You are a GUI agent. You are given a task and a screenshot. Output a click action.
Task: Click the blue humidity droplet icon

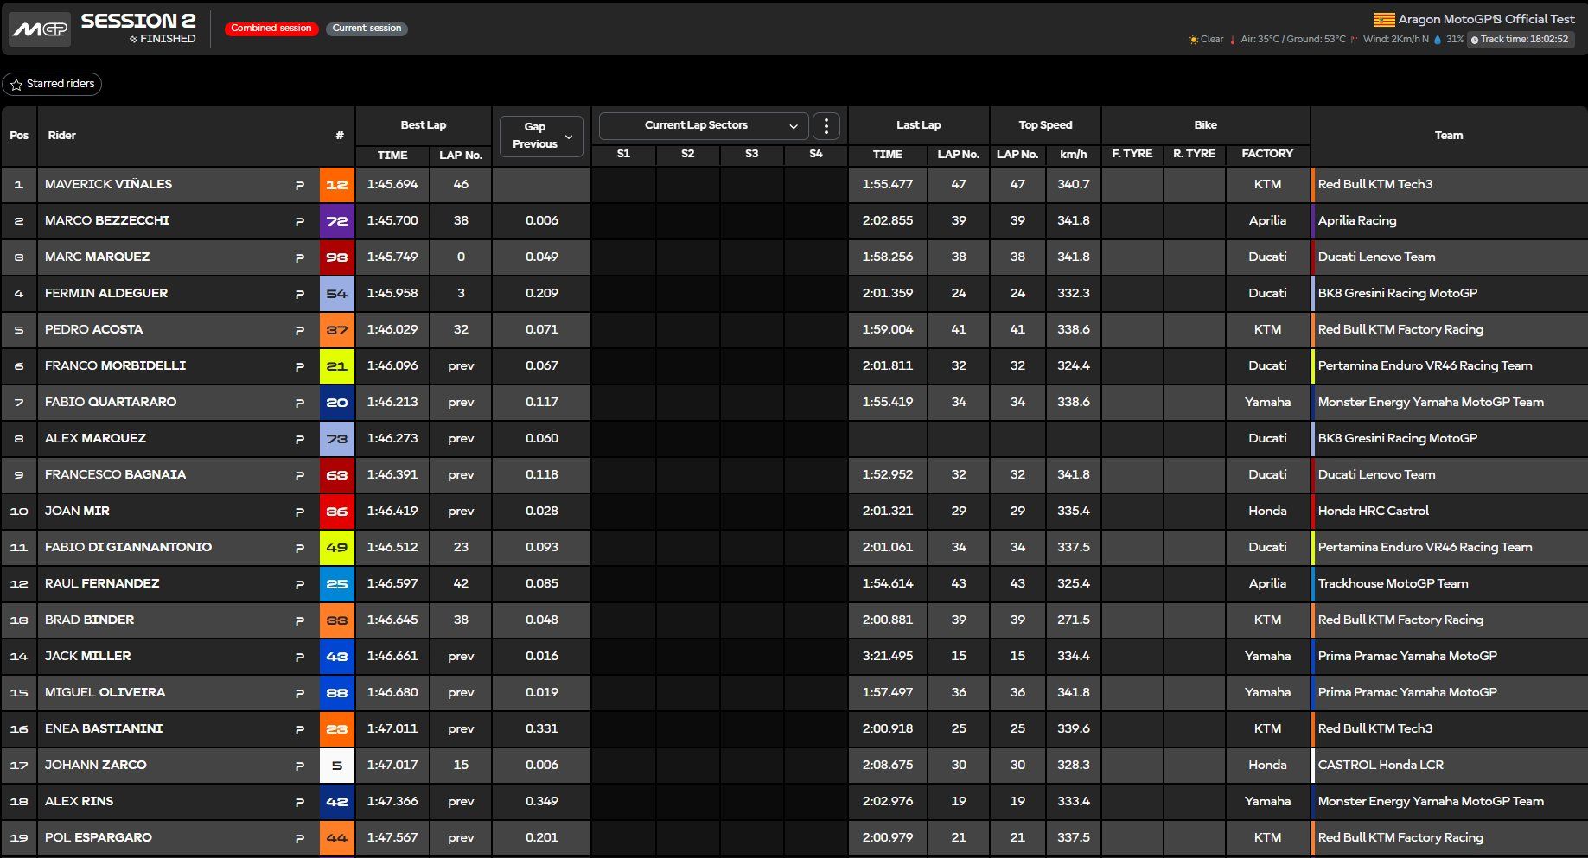(1438, 40)
